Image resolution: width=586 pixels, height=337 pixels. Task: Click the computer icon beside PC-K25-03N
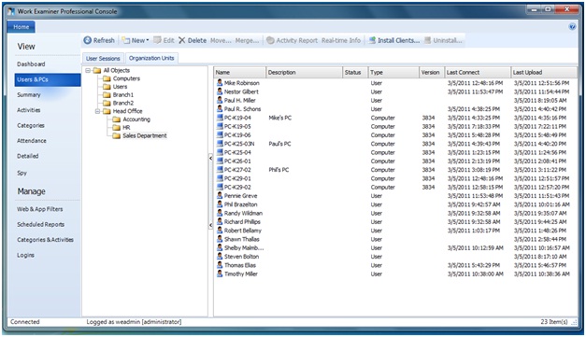pos(220,144)
